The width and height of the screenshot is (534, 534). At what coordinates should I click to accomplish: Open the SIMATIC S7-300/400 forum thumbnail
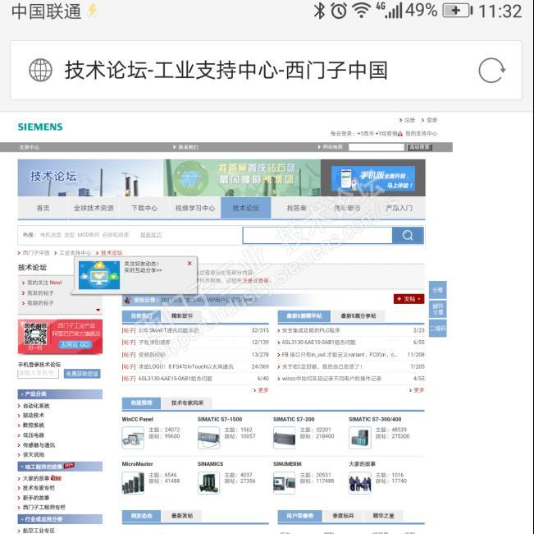point(360,438)
